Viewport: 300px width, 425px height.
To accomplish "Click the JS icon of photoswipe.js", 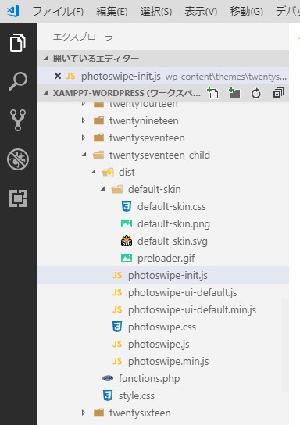I will click(x=117, y=344).
